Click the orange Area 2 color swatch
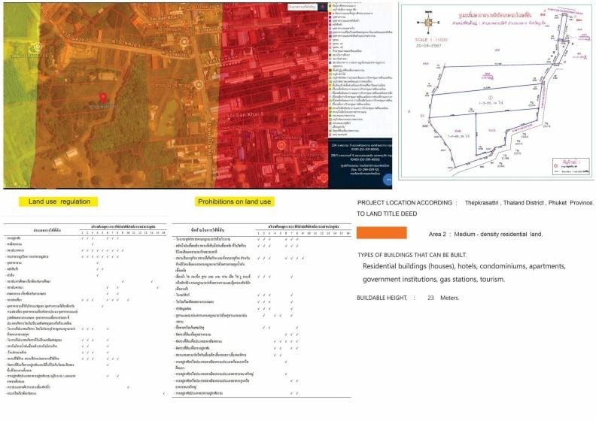This screenshot has width=596, height=421. pos(382,233)
